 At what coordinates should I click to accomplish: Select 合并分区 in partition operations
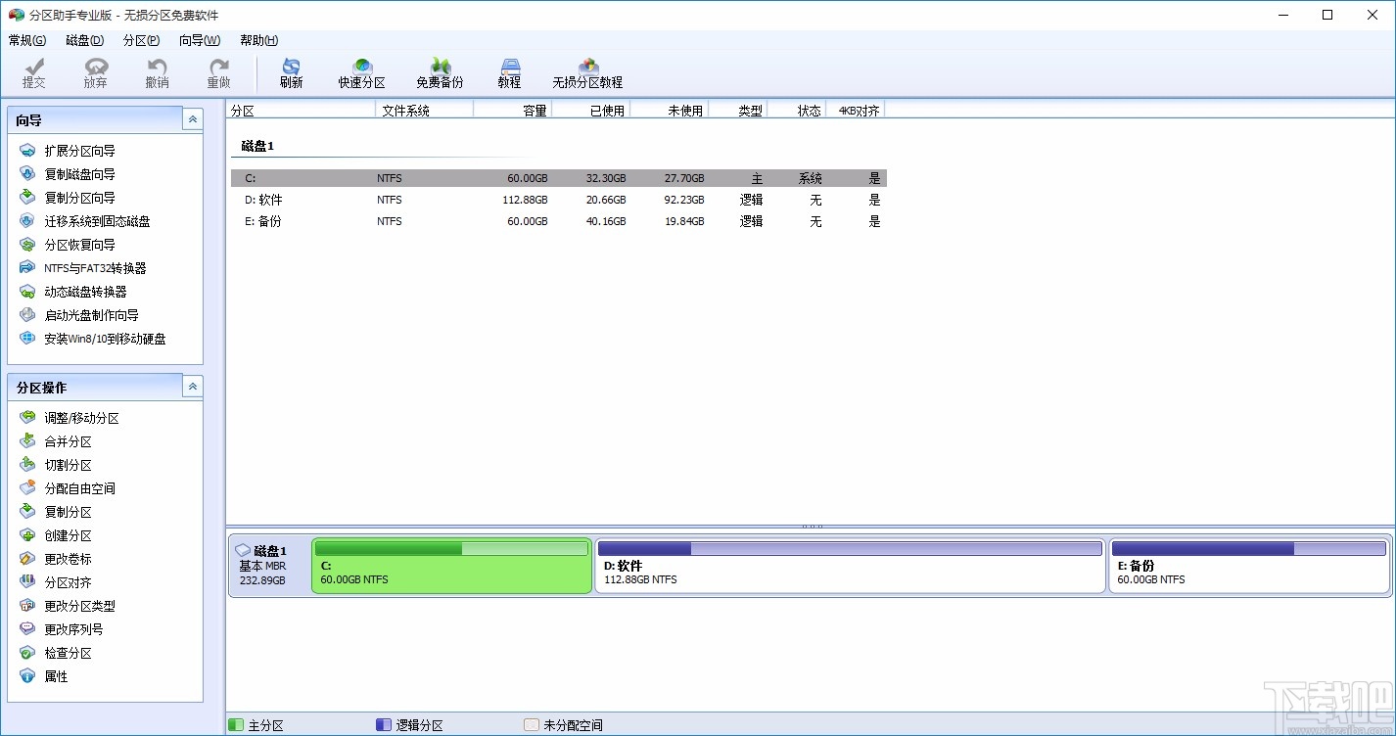click(68, 441)
